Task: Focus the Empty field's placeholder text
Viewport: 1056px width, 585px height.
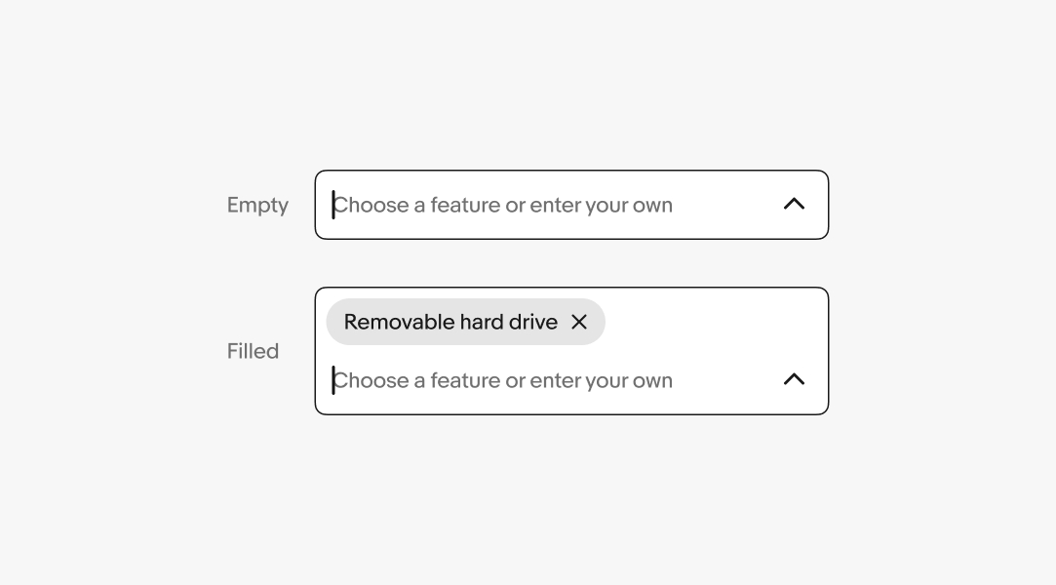Action: tap(503, 205)
